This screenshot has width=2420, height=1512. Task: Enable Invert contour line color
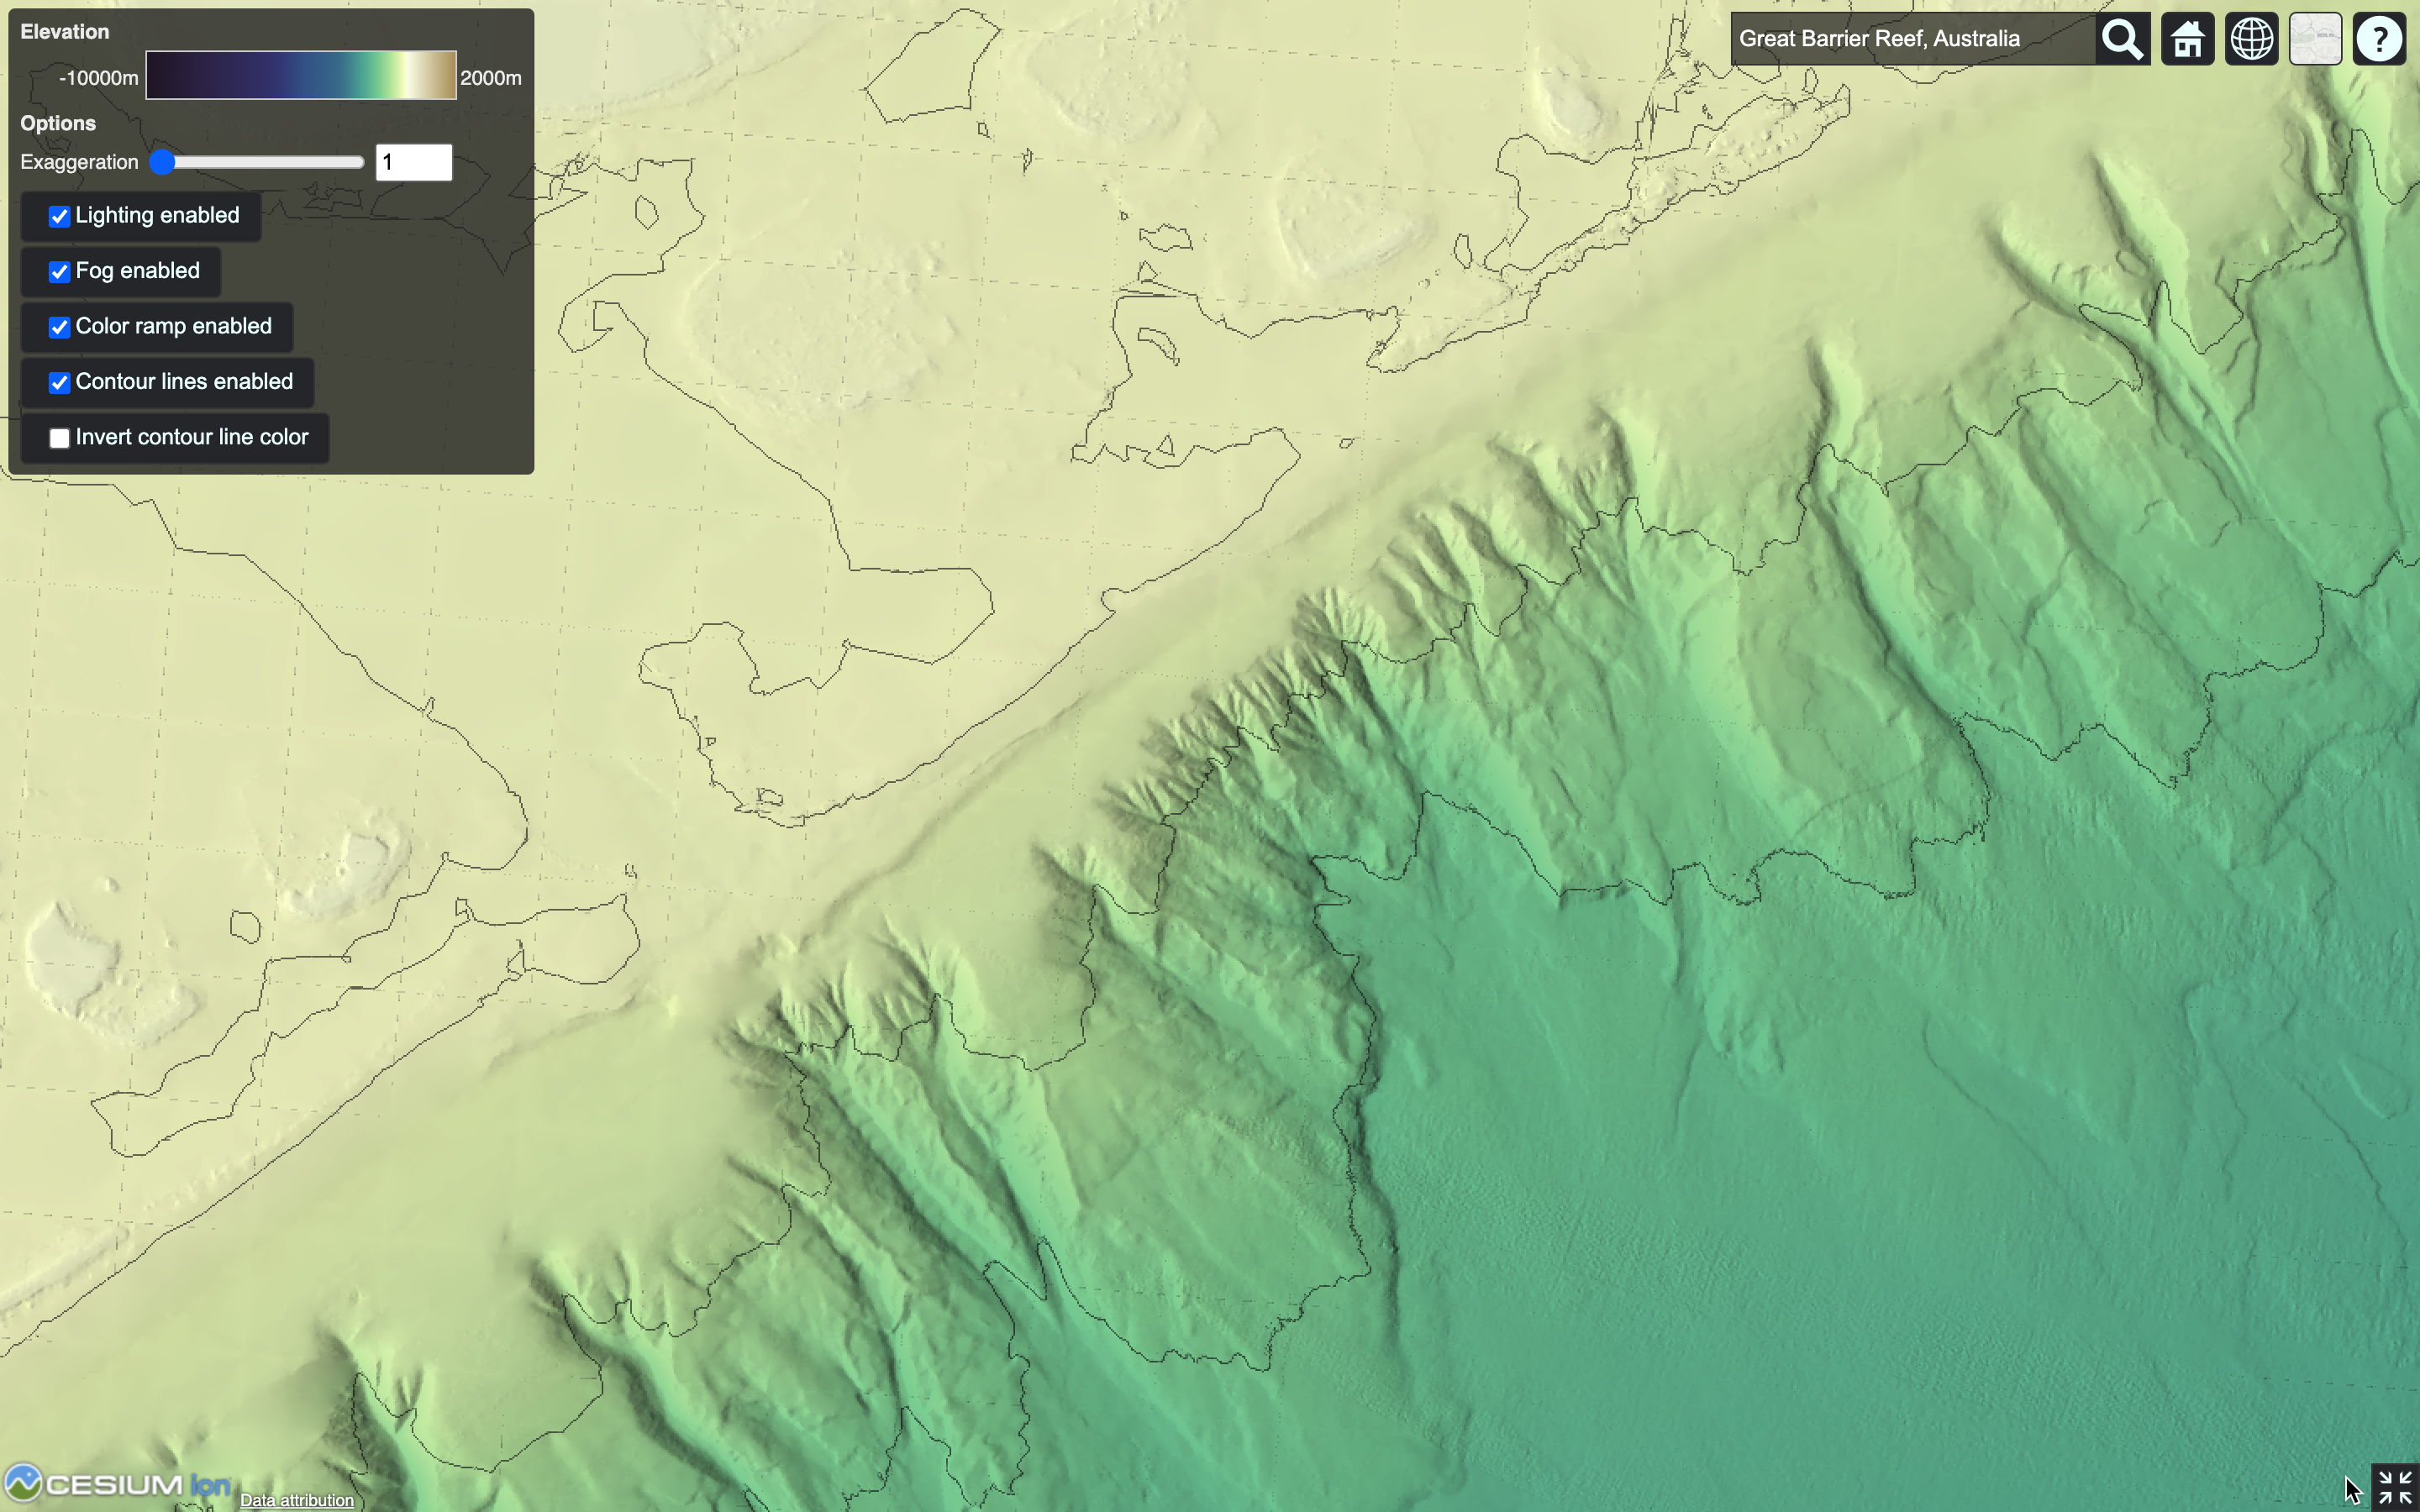tap(60, 438)
